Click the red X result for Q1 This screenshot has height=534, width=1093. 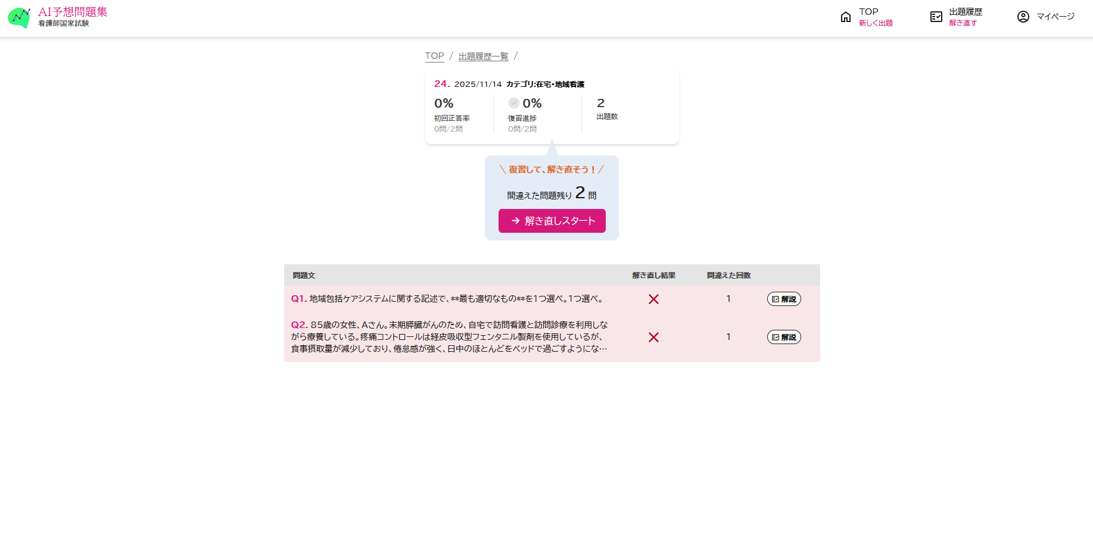tap(653, 299)
